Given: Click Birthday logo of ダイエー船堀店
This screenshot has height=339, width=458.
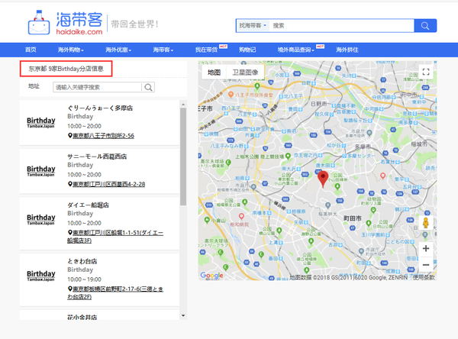Looking at the screenshot, I should tap(41, 219).
